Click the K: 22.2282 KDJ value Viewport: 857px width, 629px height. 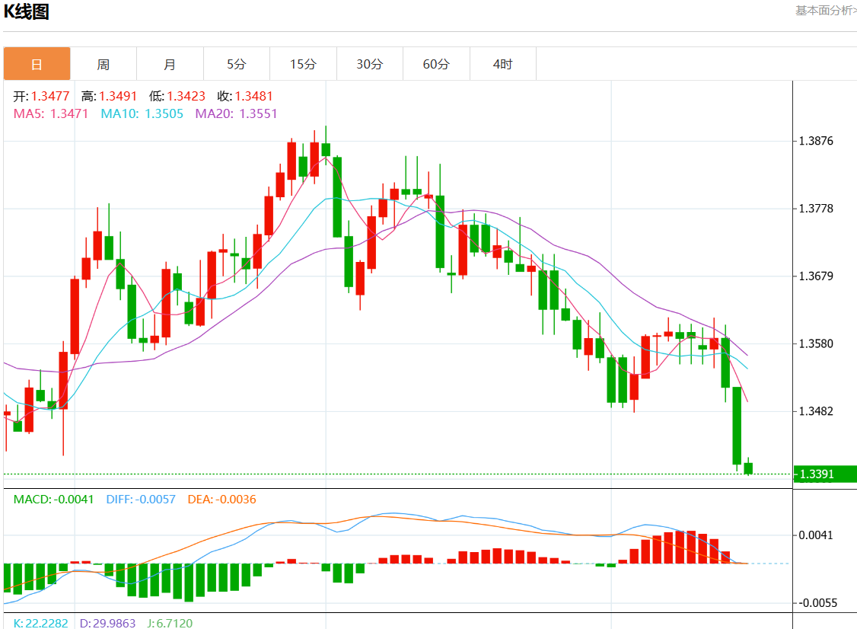click(41, 623)
